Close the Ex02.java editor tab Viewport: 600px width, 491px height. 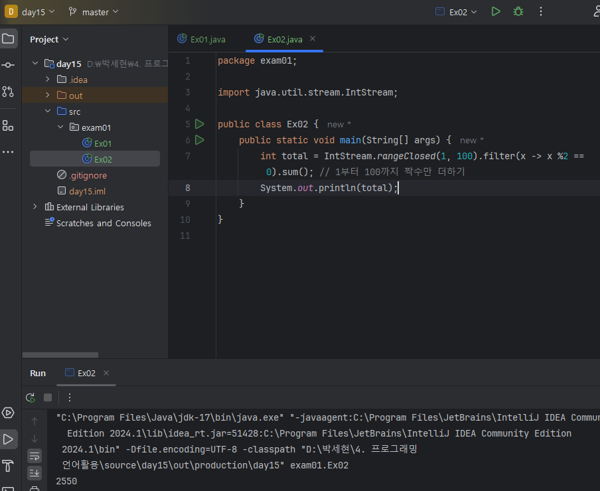[313, 39]
